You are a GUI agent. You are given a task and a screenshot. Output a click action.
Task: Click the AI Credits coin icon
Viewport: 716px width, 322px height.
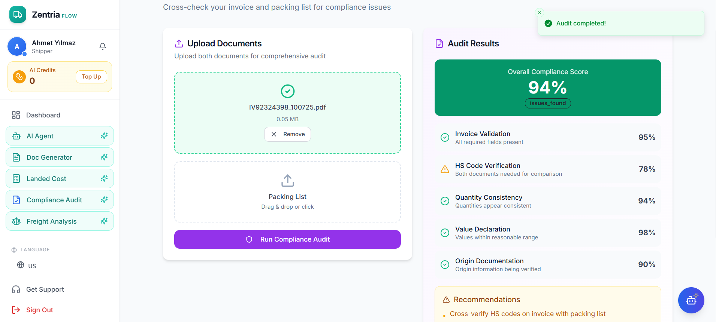pyautogui.click(x=19, y=77)
